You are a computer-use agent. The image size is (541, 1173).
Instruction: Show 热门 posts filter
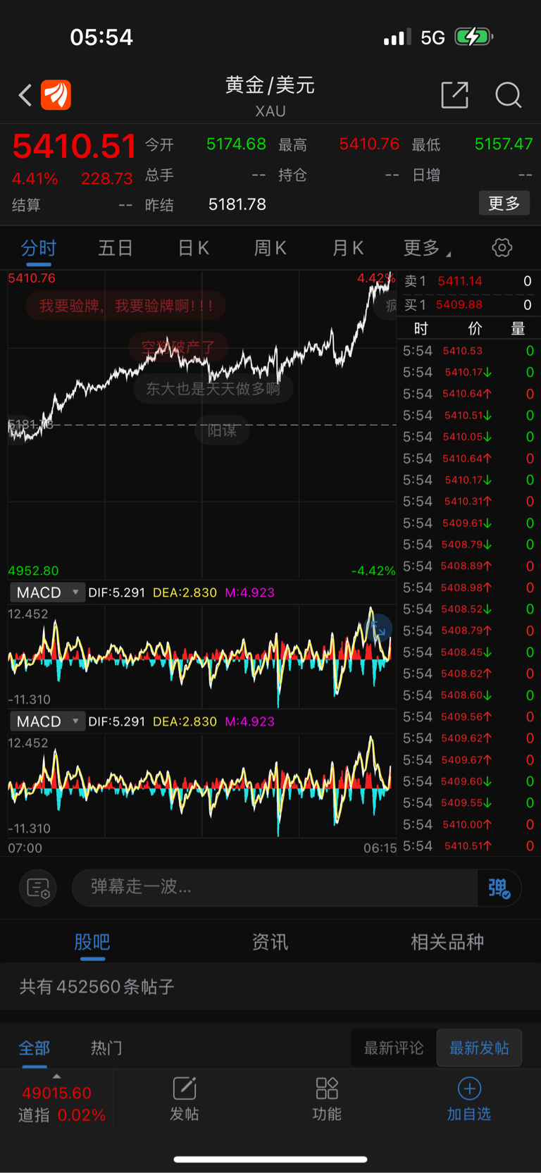[x=106, y=1048]
